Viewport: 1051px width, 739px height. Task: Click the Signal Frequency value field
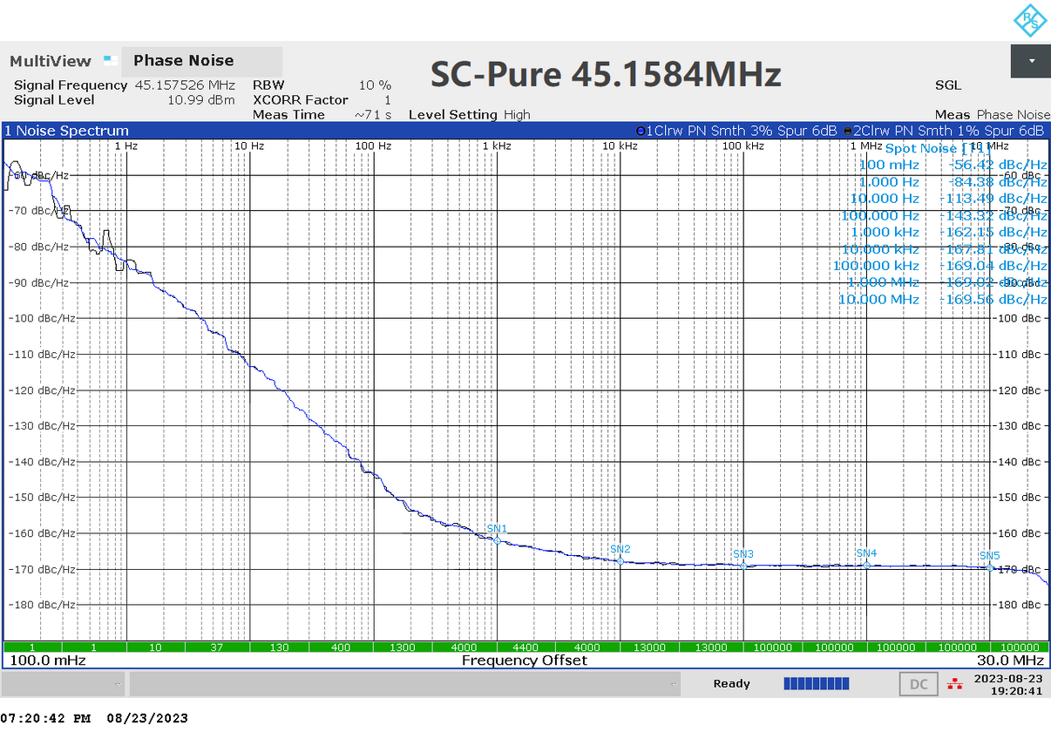tap(186, 85)
